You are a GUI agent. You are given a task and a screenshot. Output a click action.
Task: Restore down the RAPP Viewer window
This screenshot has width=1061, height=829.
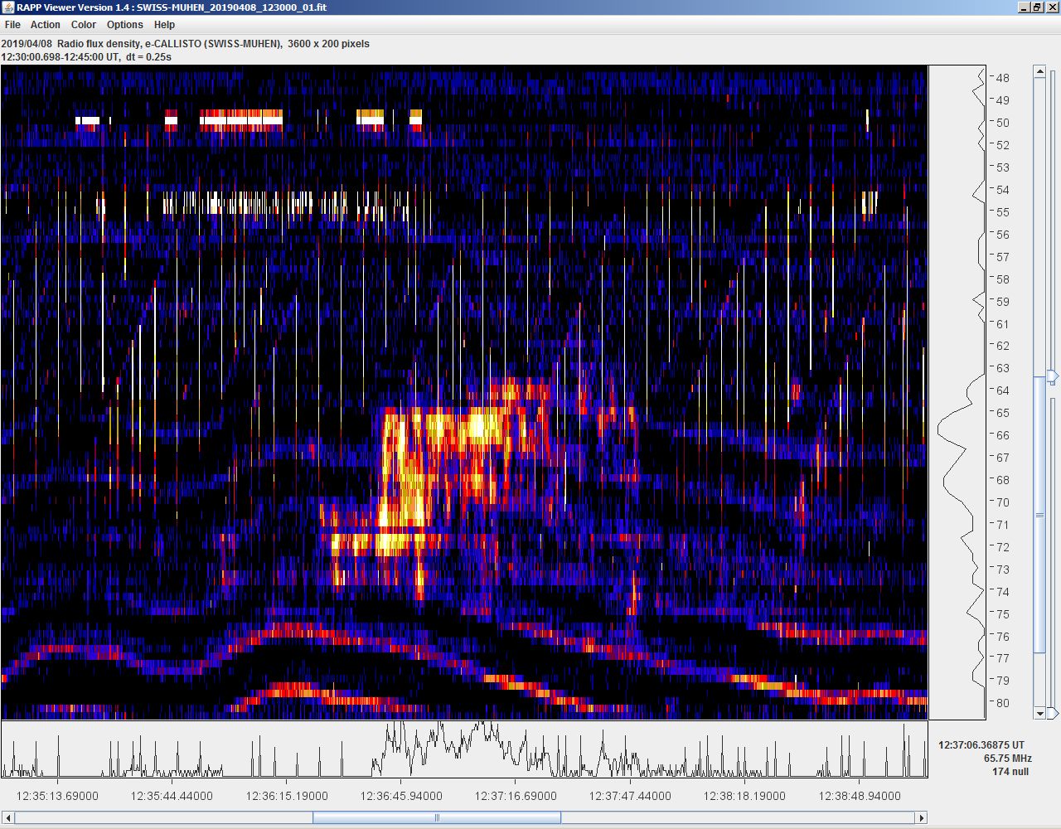1037,7
